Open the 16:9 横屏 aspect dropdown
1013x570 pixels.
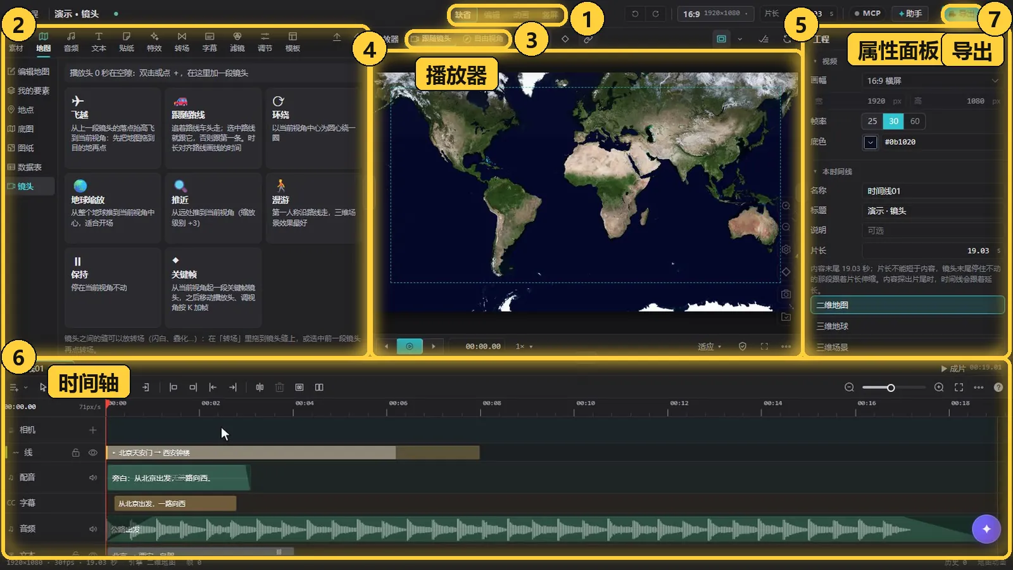[x=932, y=80]
